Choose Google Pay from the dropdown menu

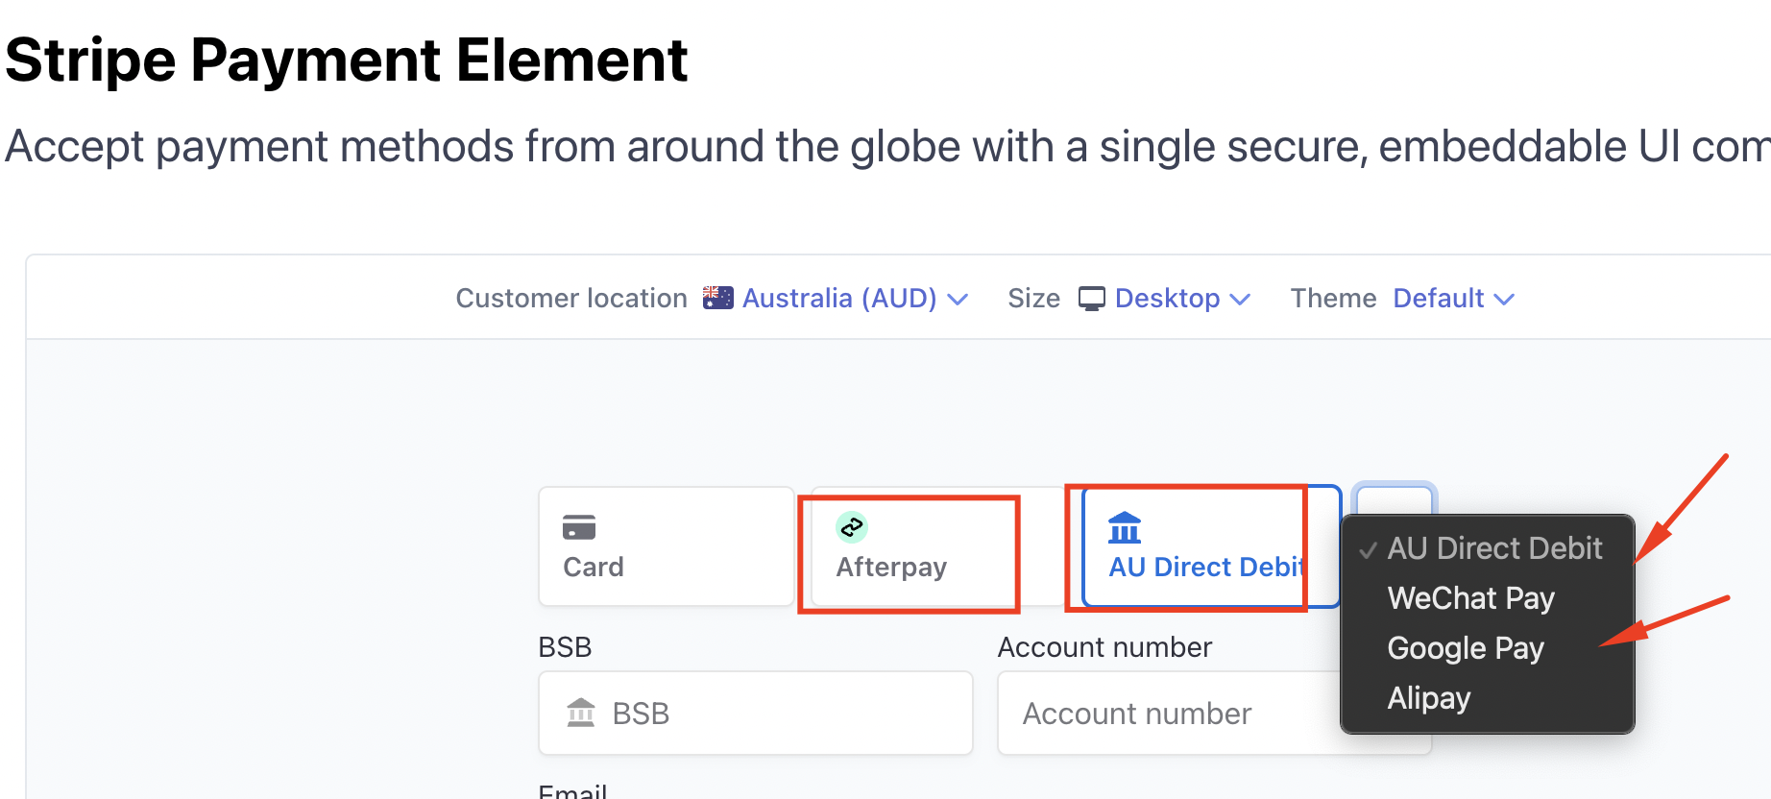[1466, 648]
